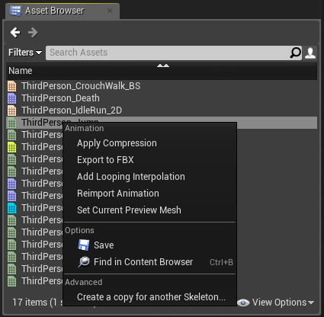The width and height of the screenshot is (324, 317).
Task: Click the floppy disk Save icon
Action: (84, 245)
